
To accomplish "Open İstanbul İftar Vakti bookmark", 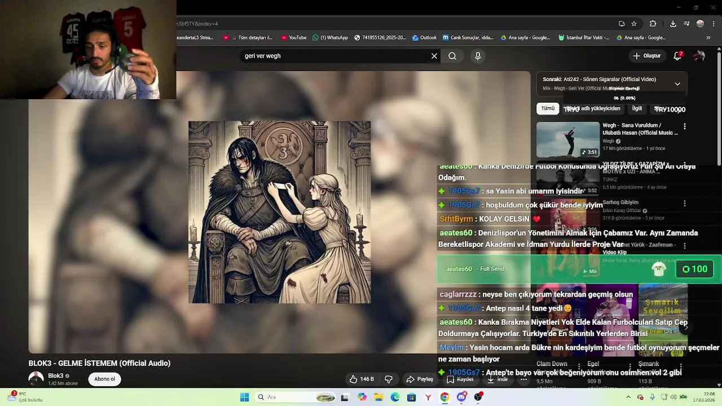I will tap(584, 38).
